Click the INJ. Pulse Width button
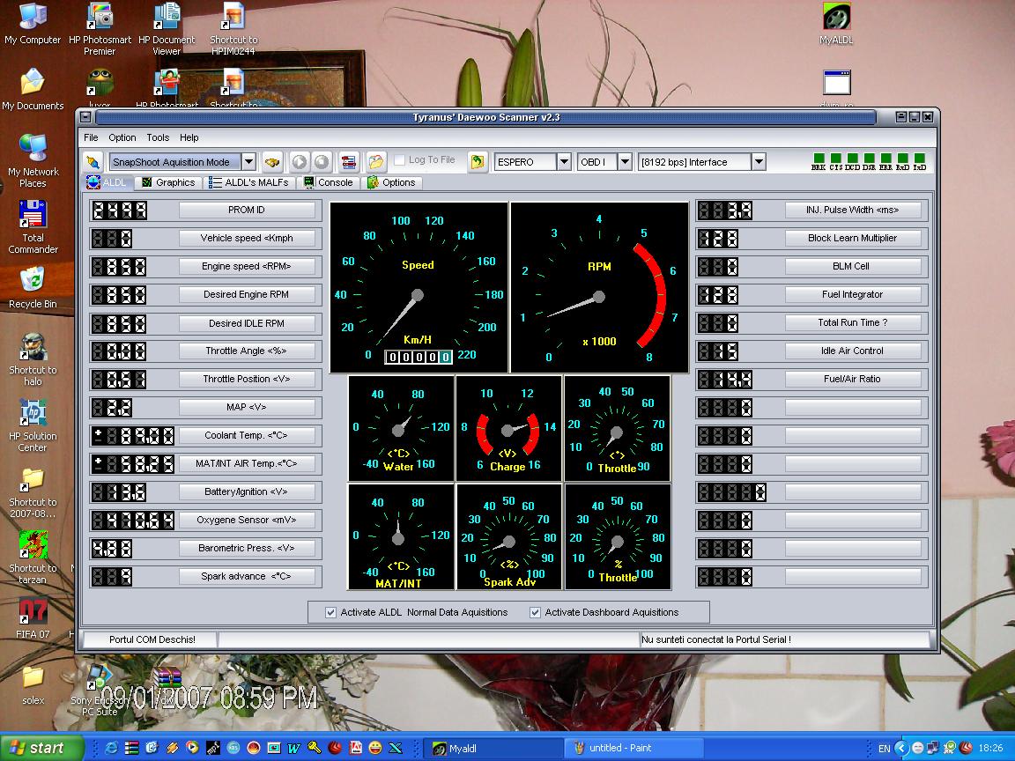The width and height of the screenshot is (1015, 761). [852, 210]
